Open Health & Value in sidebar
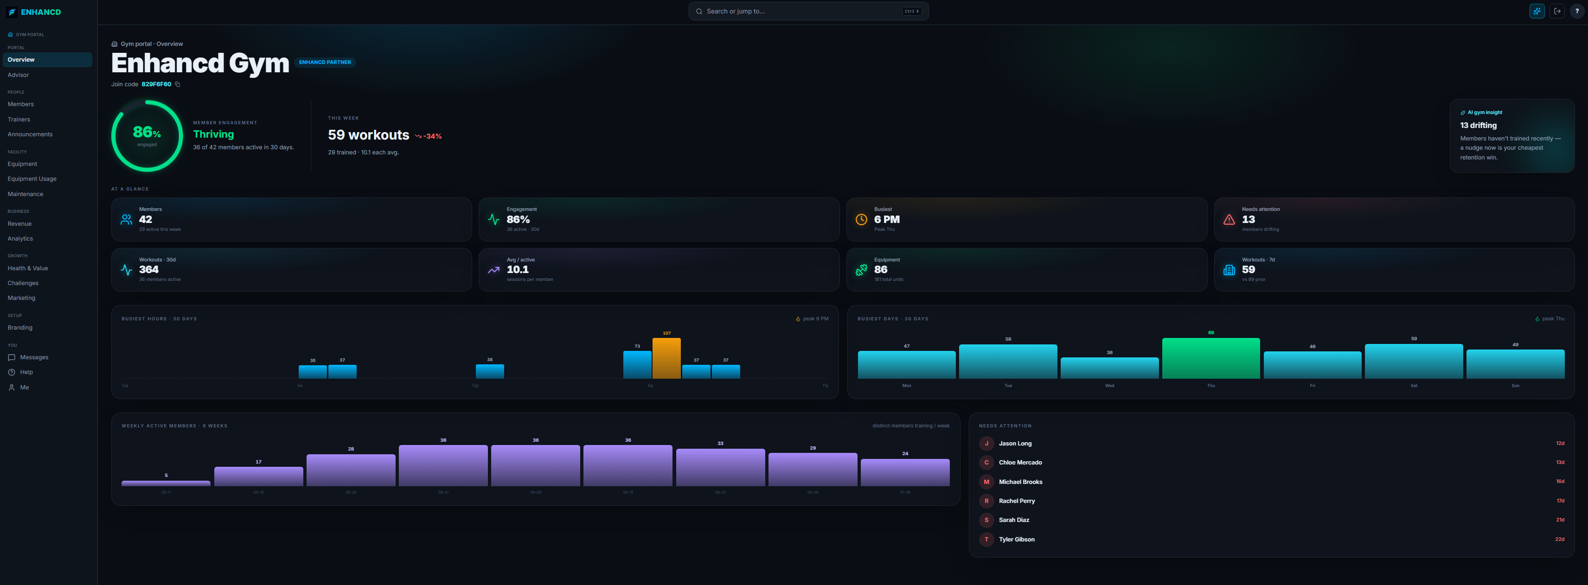This screenshot has width=1588, height=585. (47, 268)
